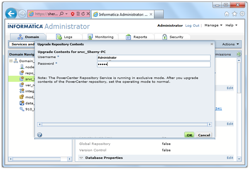Click the browser Back arrow button
Viewport: 249px width, 169px height.
click(x=11, y=14)
